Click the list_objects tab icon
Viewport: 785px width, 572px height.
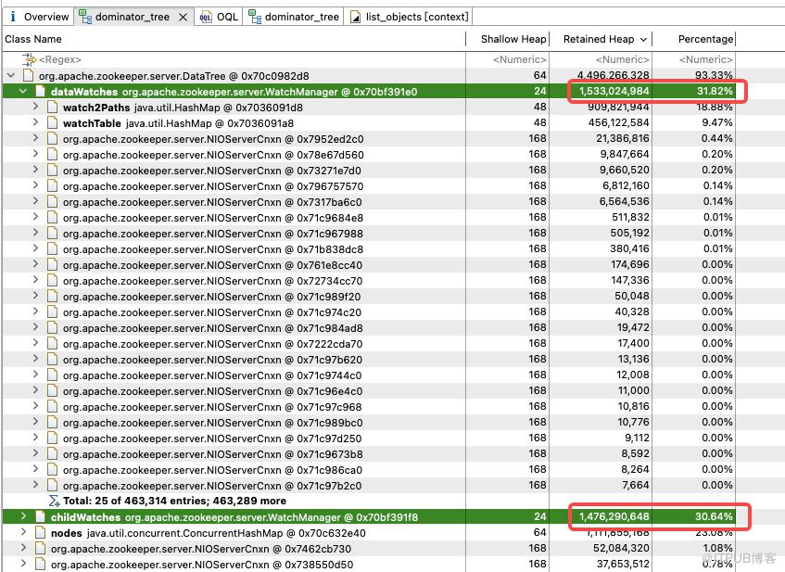pos(355,18)
